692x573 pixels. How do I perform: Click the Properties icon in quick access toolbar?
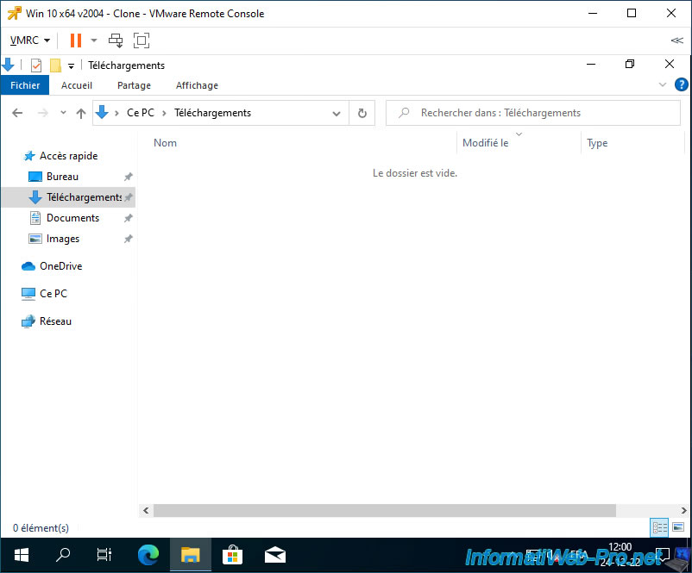(36, 65)
